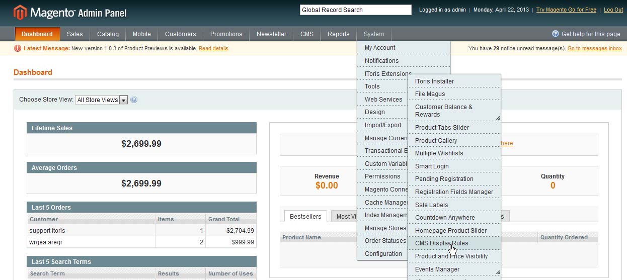
Task: Choose Smart Login from submenu
Action: pos(454,166)
